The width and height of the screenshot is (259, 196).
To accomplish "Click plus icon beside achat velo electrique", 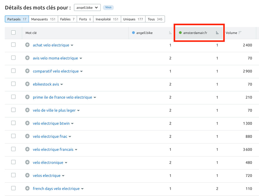I will (27, 45).
